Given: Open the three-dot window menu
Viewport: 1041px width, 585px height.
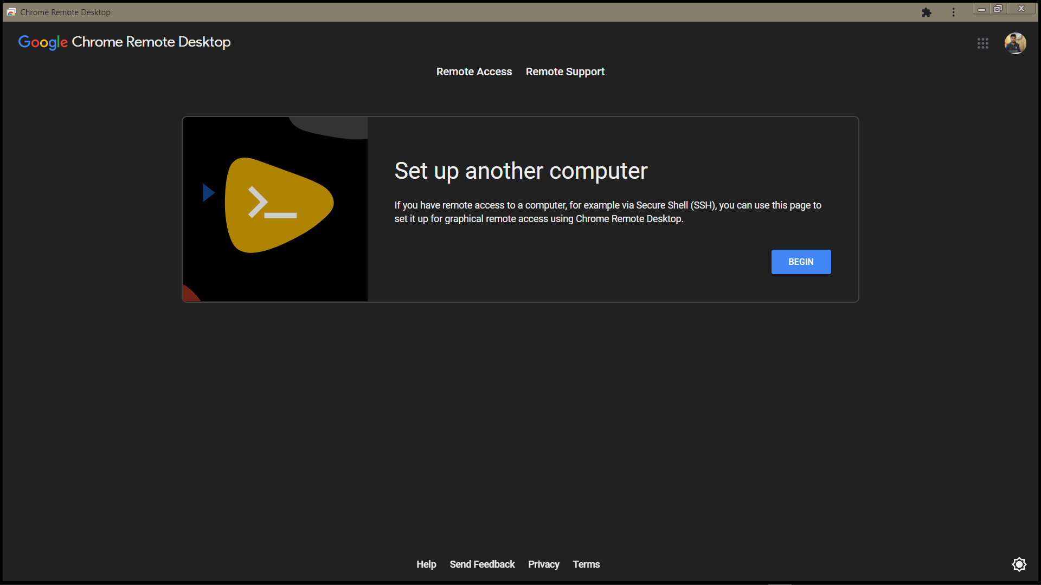Looking at the screenshot, I should pos(953,12).
